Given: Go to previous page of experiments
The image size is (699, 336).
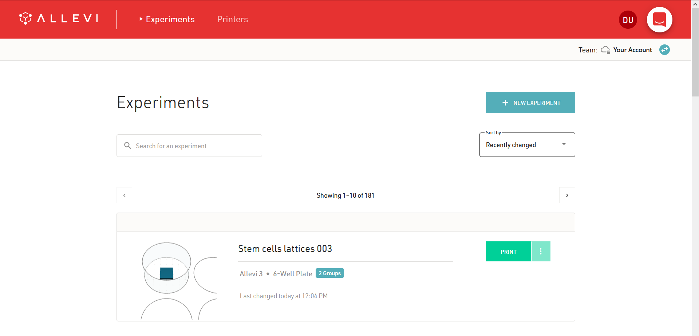Looking at the screenshot, I should (x=125, y=195).
